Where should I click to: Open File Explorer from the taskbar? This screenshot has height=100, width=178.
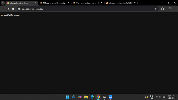[x=86, y=97]
